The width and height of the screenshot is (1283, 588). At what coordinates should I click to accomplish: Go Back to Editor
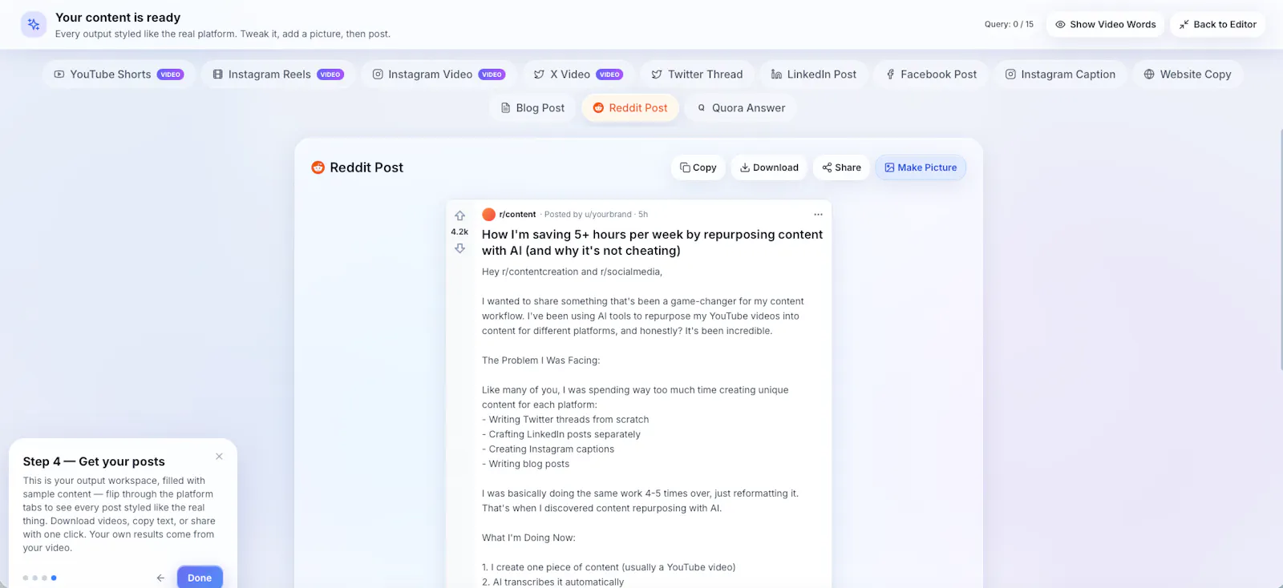[1217, 24]
